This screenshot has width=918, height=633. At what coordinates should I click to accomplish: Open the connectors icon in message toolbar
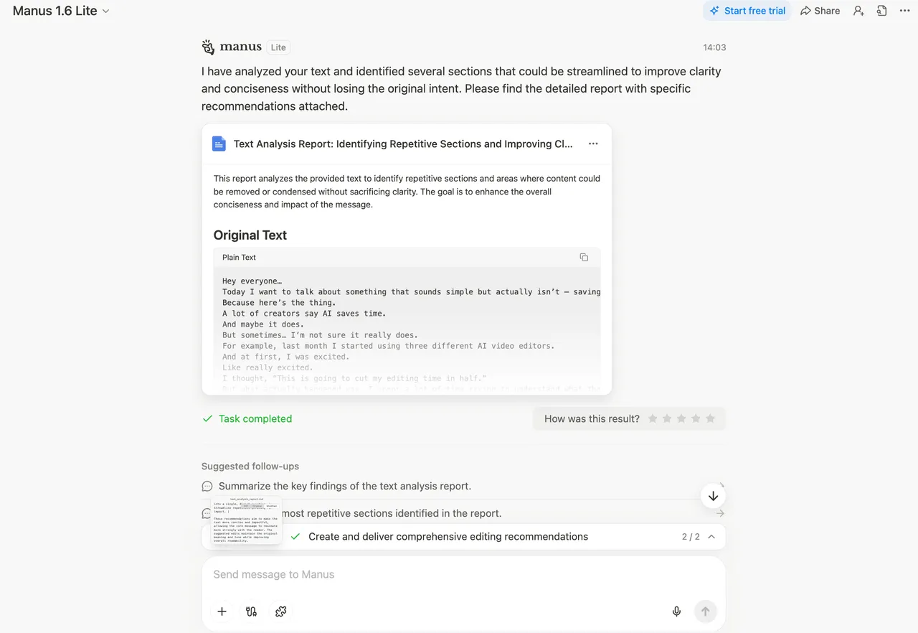[251, 611]
